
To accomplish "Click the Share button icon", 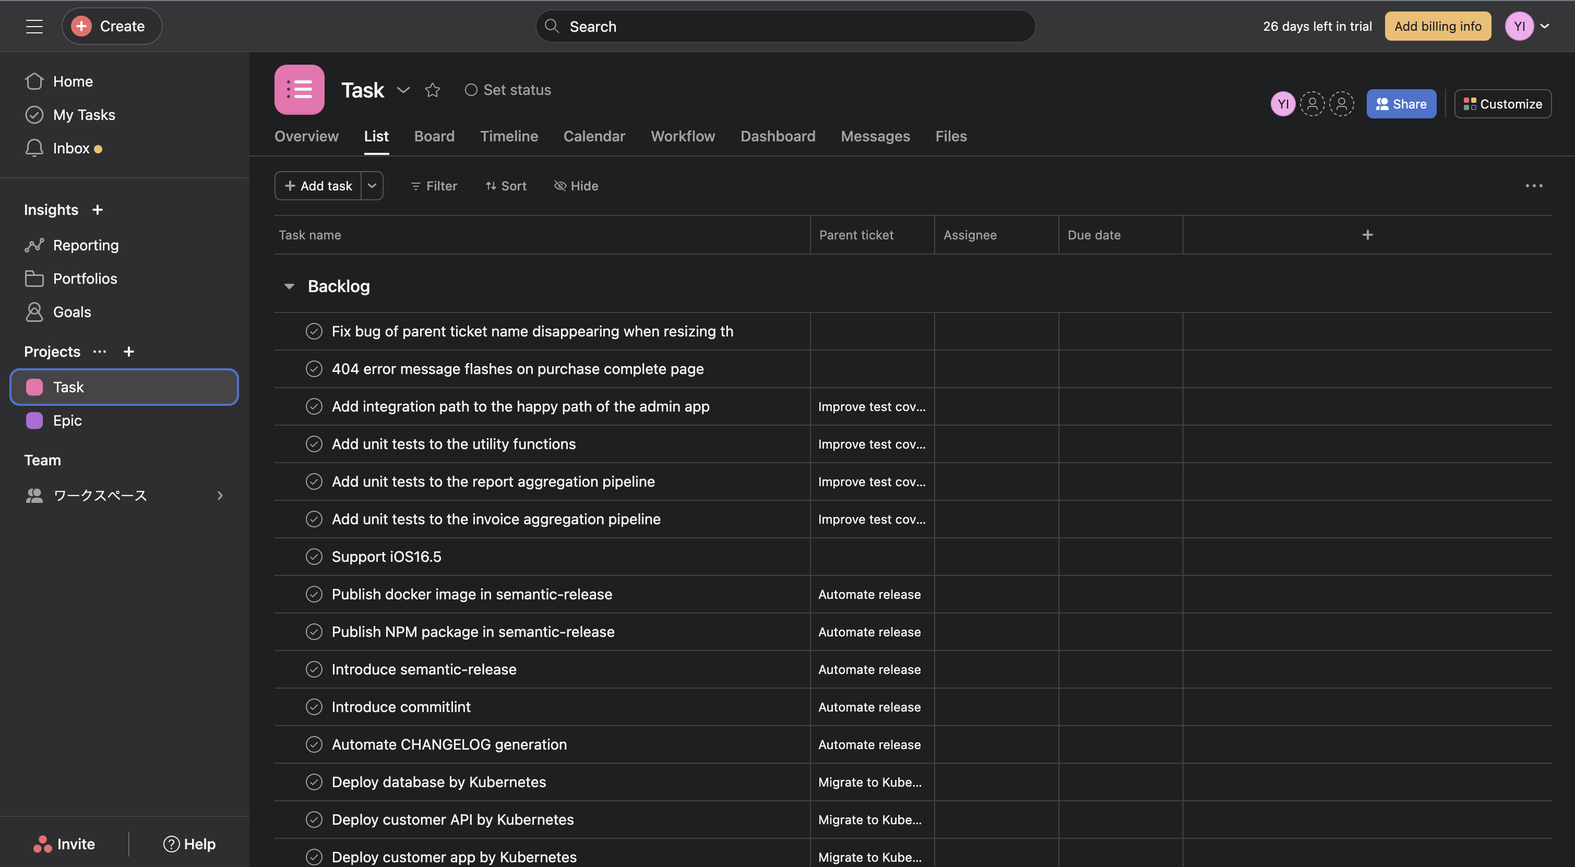I will tap(1381, 103).
